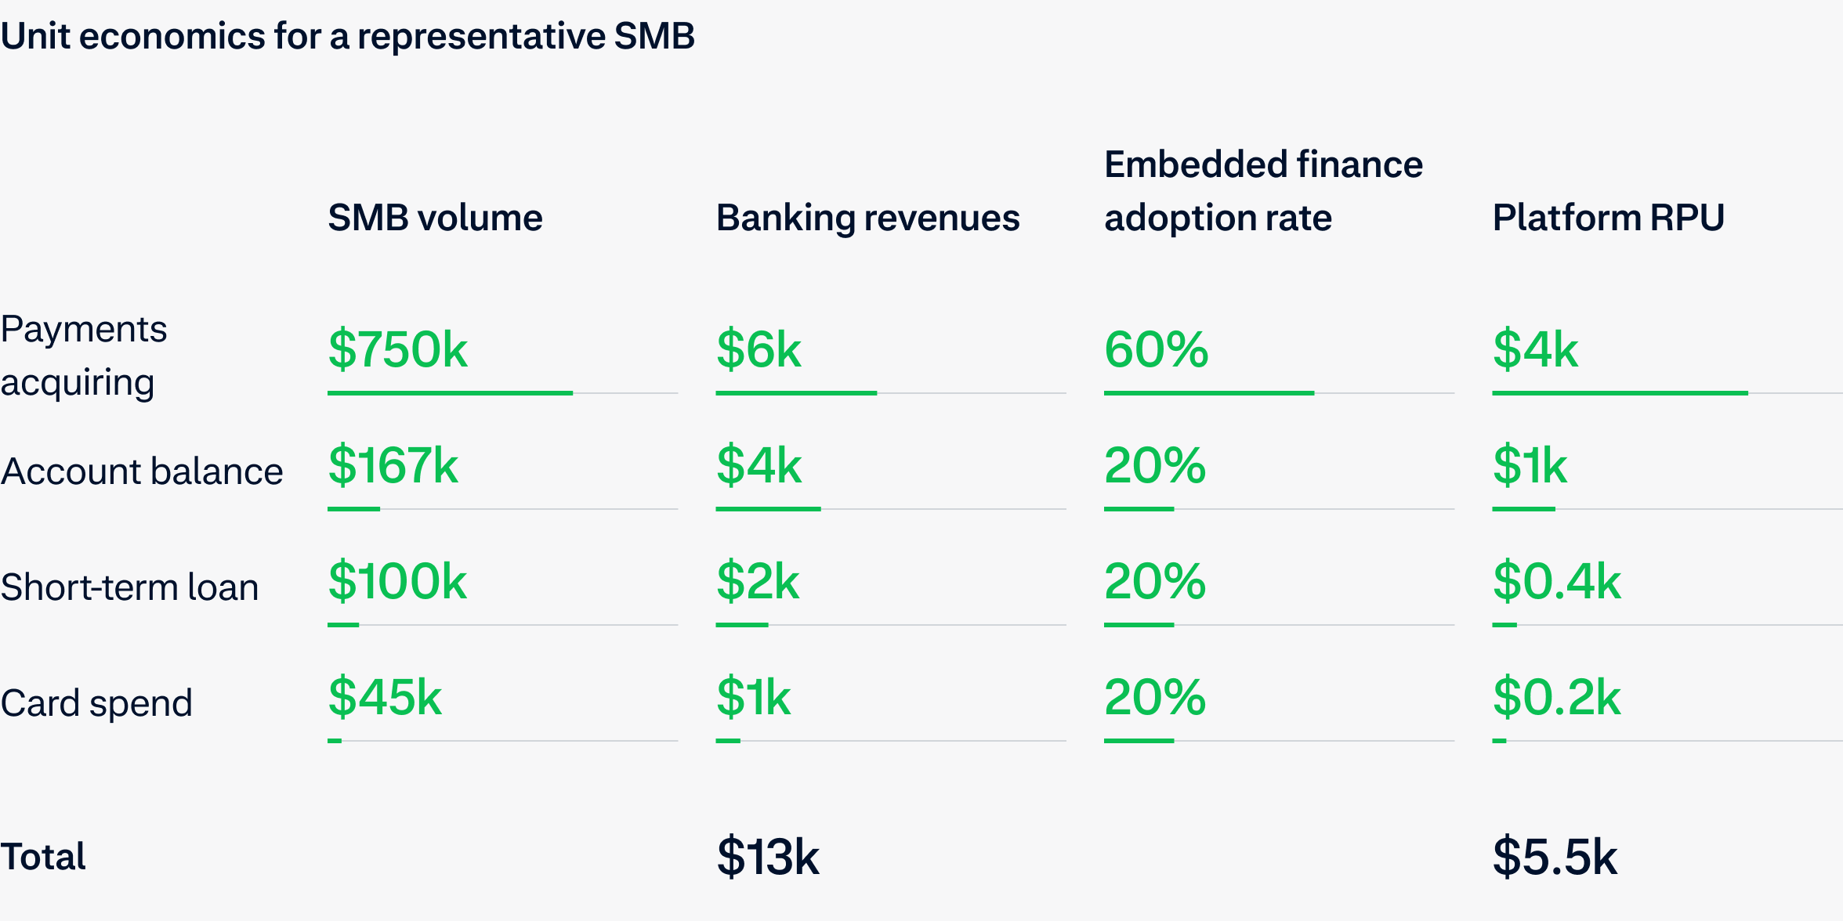Image resolution: width=1843 pixels, height=921 pixels.
Task: Click the $750k SMB volume value
Action: coord(397,349)
